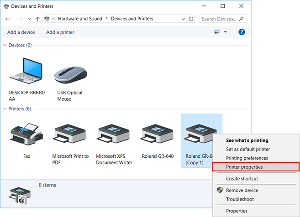Select the Microsoft XPS Document Writer icon

click(x=113, y=134)
